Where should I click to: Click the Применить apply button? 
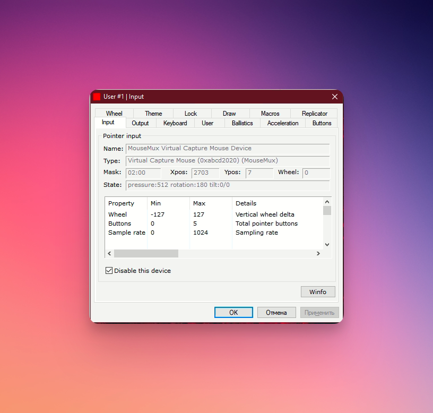tap(319, 313)
